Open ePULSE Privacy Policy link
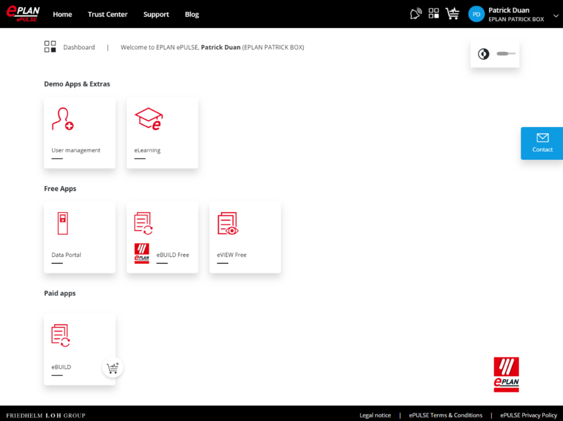The image size is (563, 421). 528,415
